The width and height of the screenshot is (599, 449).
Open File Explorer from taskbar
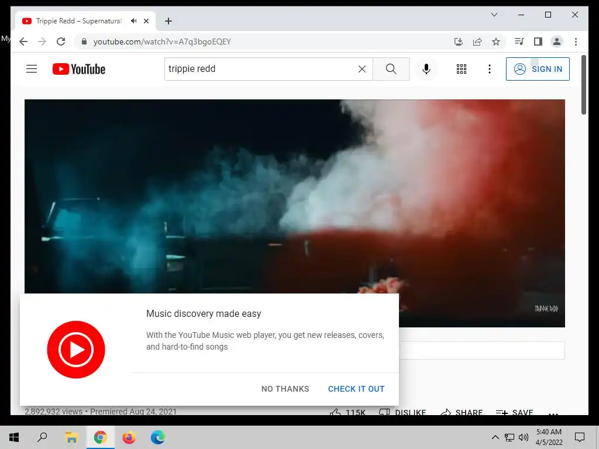71,437
